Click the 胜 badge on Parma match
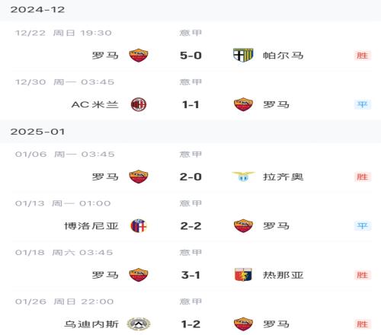 (363, 56)
